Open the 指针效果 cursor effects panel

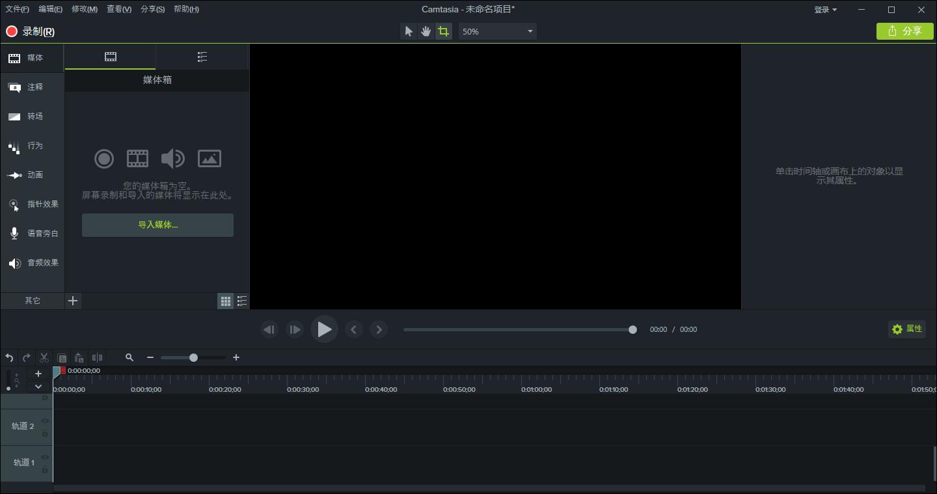coord(33,204)
